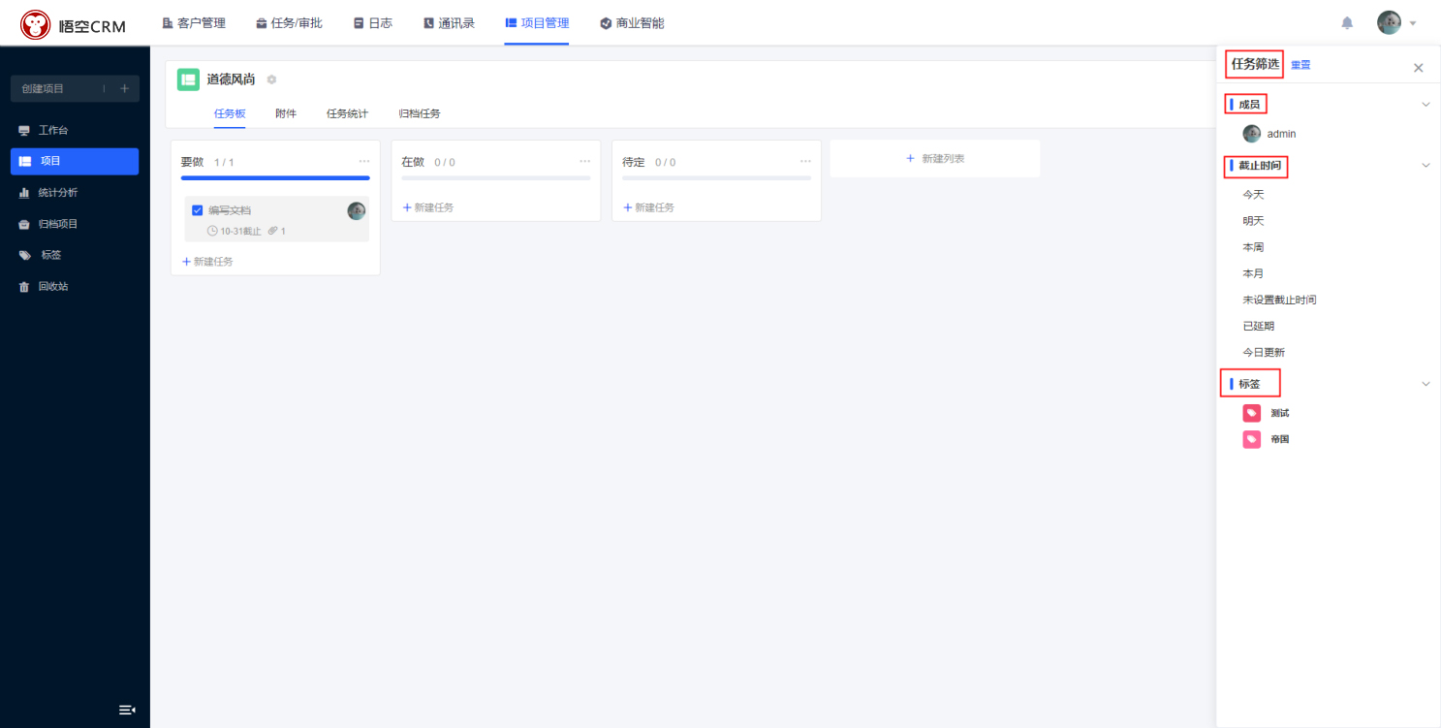The height and width of the screenshot is (728, 1441).
Task: Filter by 今日更新
Action: pyautogui.click(x=1264, y=353)
